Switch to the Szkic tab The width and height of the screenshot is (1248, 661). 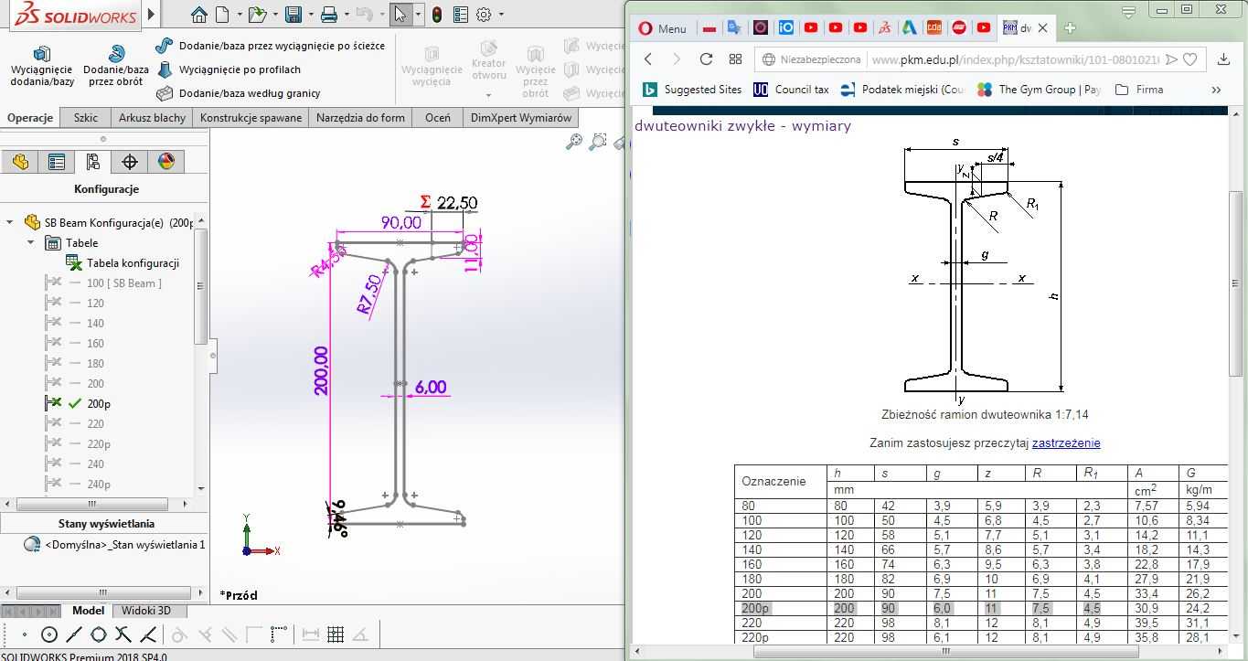[x=86, y=118]
